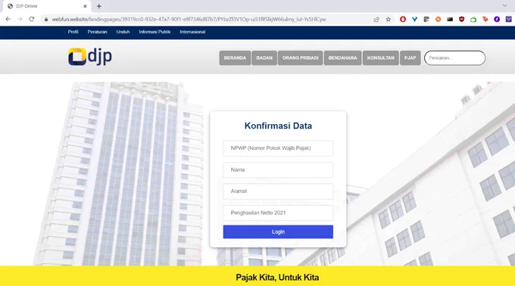Open the Peraturan menu link

pyautogui.click(x=97, y=32)
